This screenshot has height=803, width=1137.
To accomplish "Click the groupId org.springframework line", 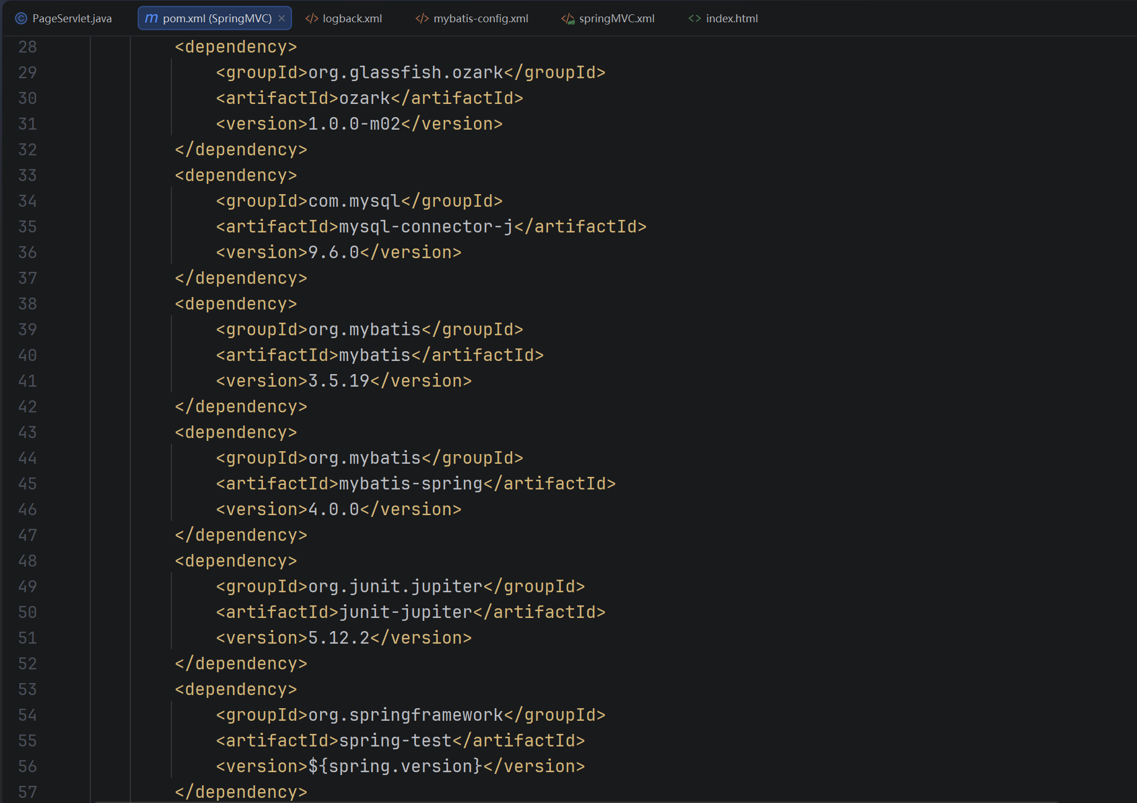I will 410,715.
